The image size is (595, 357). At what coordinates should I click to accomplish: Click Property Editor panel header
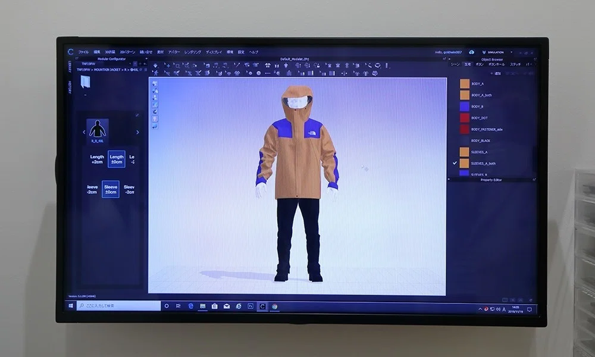[491, 180]
